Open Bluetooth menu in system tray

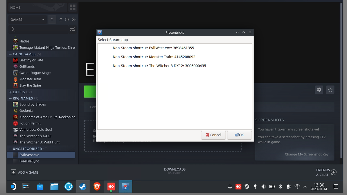[281, 187]
